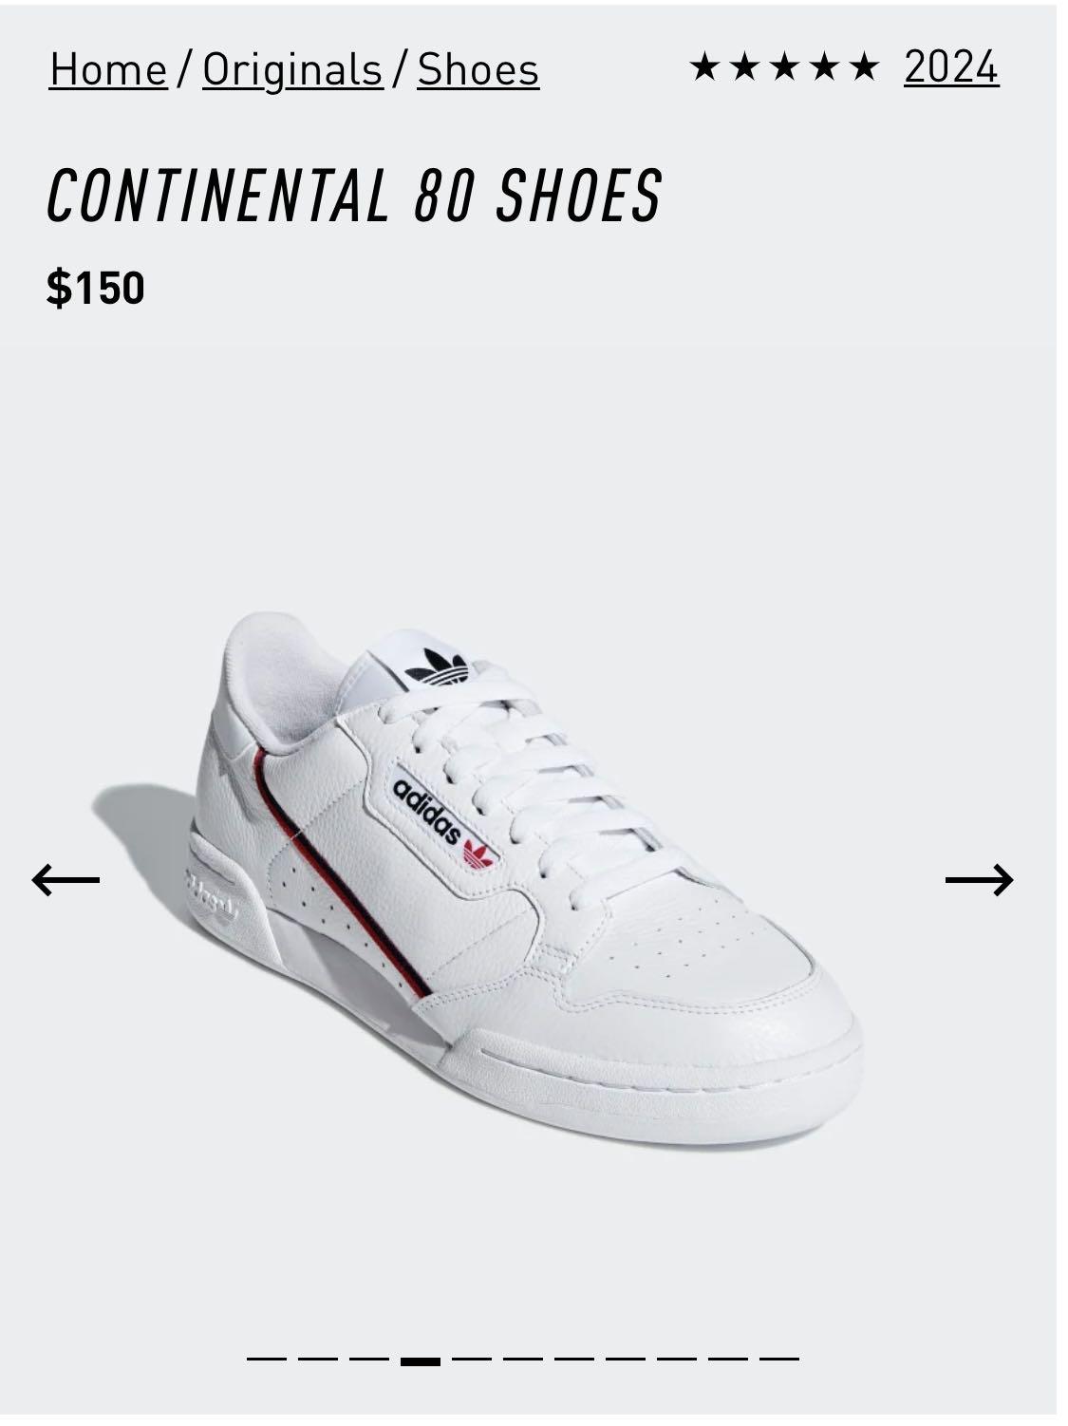Select the tenth carousel indicator dash
The width and height of the screenshot is (1068, 1426).
click(x=728, y=1360)
